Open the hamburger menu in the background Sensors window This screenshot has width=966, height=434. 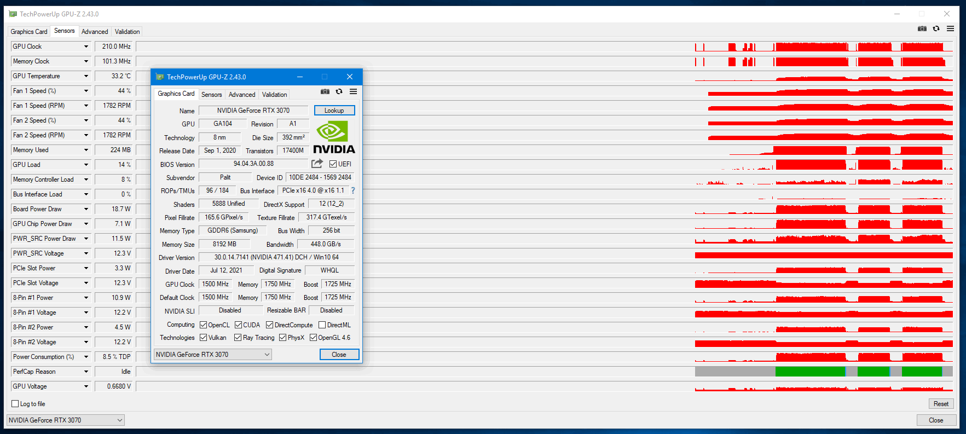tap(951, 28)
